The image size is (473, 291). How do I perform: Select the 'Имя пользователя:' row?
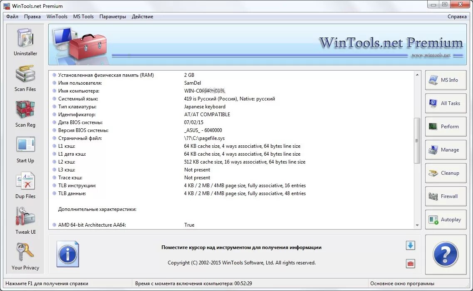point(232,83)
